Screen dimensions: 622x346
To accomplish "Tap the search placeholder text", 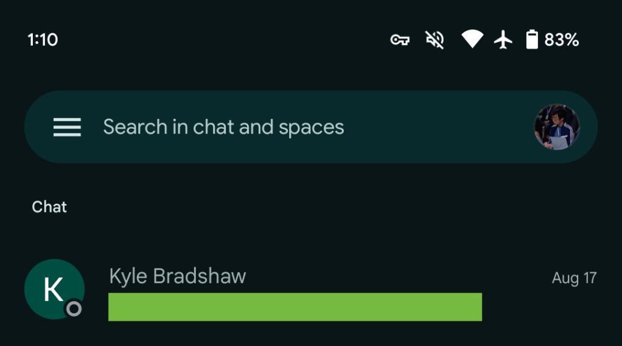I will point(223,127).
